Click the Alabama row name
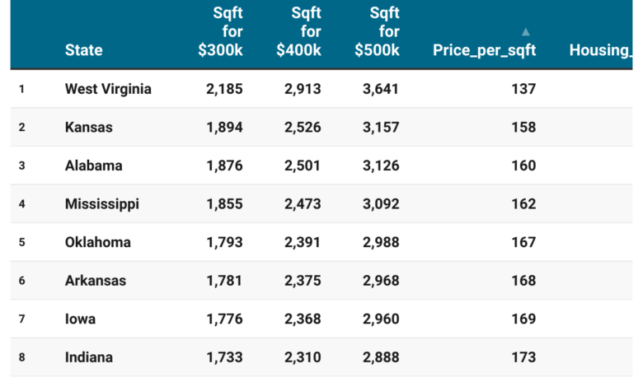 (x=94, y=166)
